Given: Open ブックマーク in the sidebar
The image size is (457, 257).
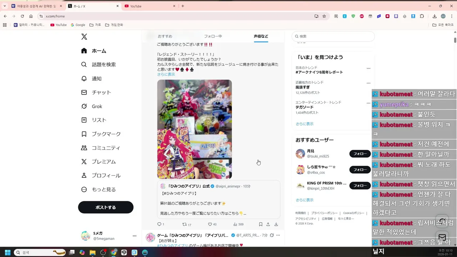Looking at the screenshot, I should click(x=101, y=134).
